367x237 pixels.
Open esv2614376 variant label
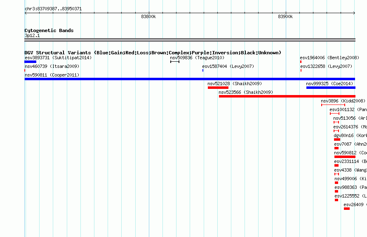(x=350, y=127)
